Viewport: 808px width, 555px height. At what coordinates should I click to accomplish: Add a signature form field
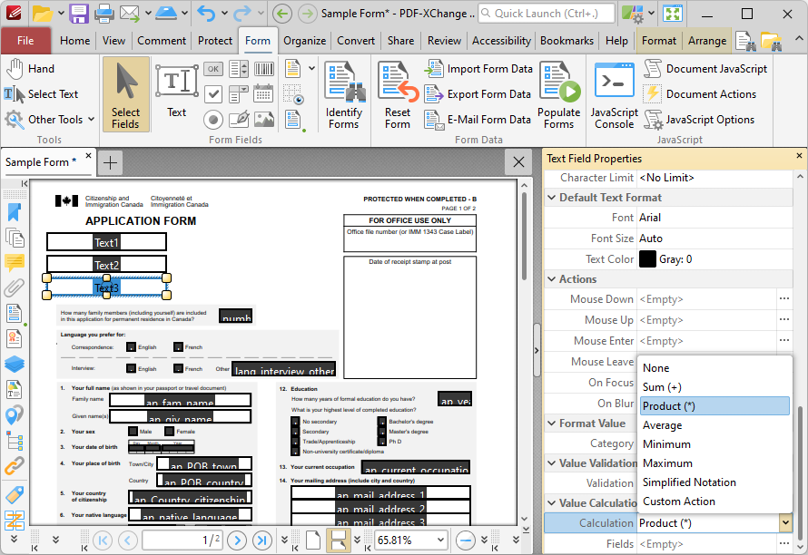238,120
